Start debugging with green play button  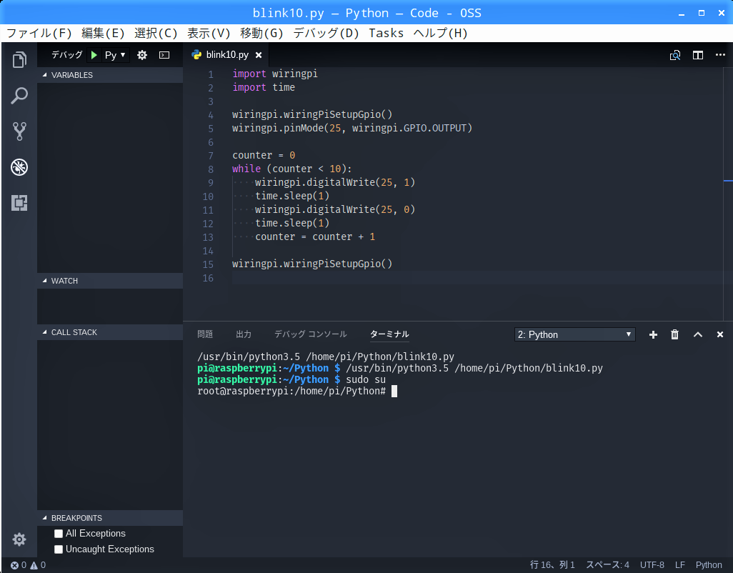(x=94, y=55)
